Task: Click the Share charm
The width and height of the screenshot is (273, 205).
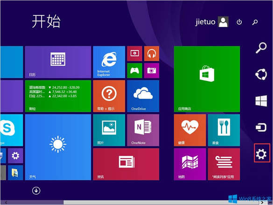Action: (261, 74)
